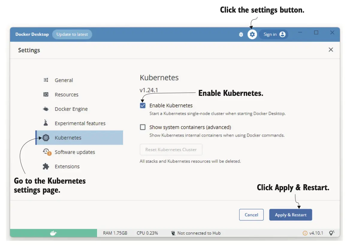Screen dimensions: 350x248
Task: Click the Kubernetes helm wheel icon
Action: click(x=46, y=138)
